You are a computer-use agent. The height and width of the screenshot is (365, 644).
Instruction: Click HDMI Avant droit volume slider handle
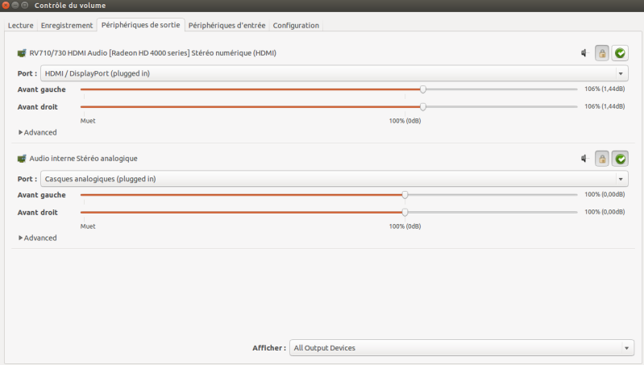click(x=422, y=106)
